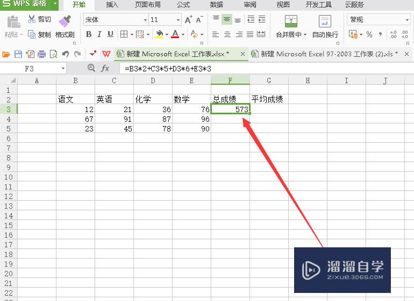Image resolution: width=414 pixels, height=301 pixels.
Task: Open the number format 常规 dropdown
Action: 407,20
